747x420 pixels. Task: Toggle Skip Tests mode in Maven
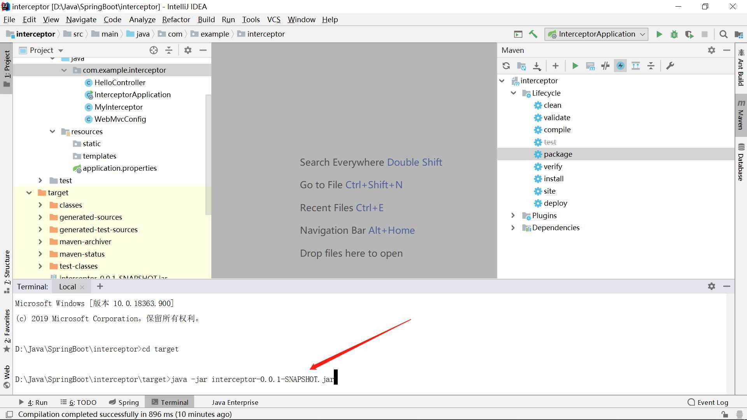[x=621, y=66]
